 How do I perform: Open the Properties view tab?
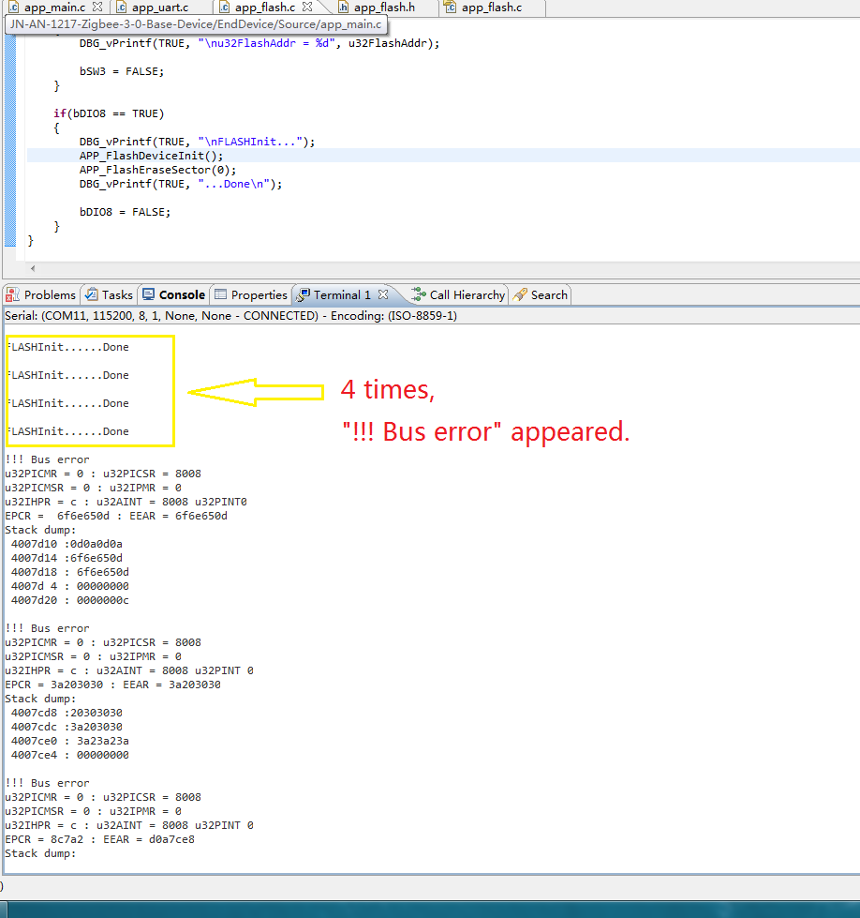(250, 294)
